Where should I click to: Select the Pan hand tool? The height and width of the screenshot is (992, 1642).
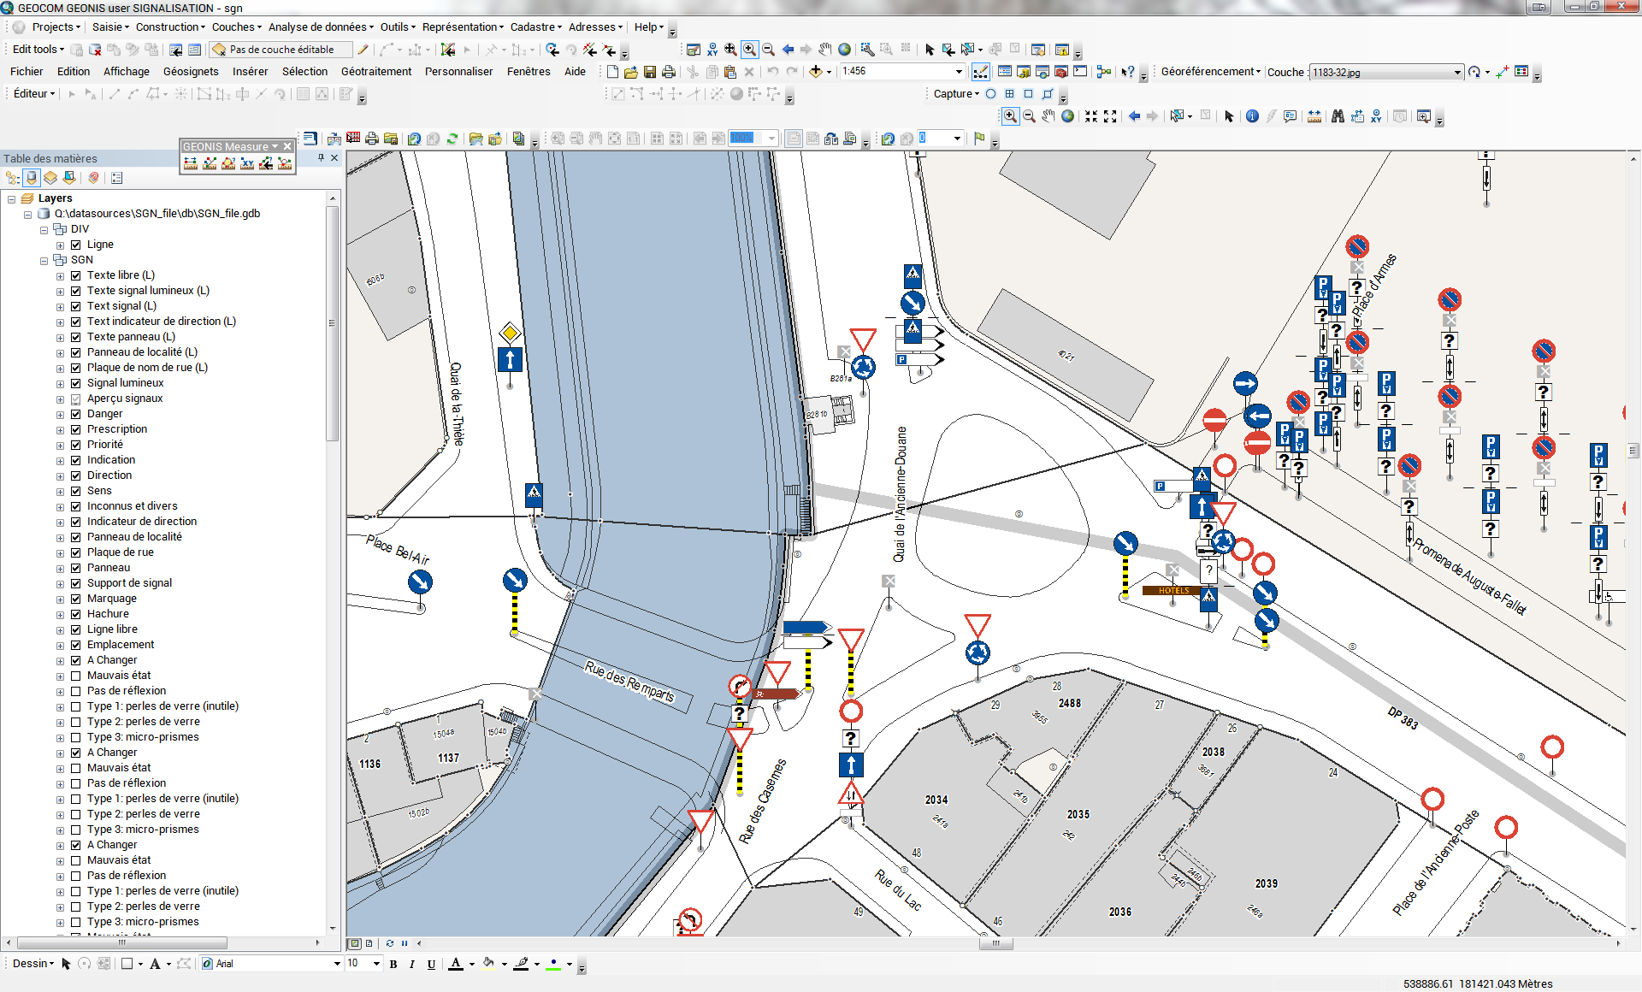[1048, 116]
